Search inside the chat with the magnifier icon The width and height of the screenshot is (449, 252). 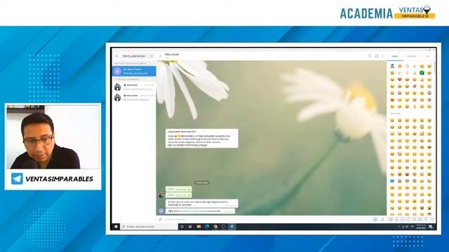[x=370, y=56]
